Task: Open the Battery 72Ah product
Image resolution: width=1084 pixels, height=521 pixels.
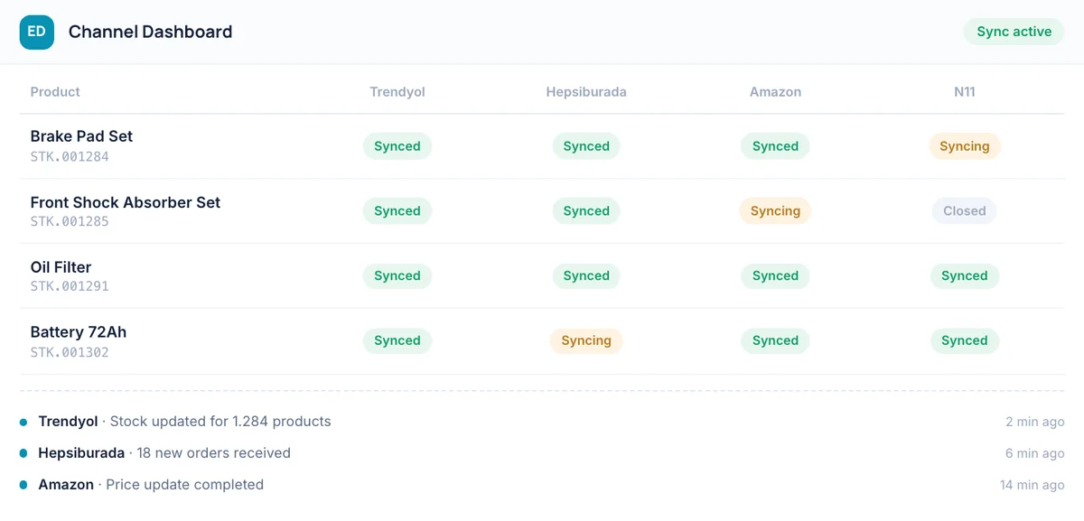Action: pos(79,332)
